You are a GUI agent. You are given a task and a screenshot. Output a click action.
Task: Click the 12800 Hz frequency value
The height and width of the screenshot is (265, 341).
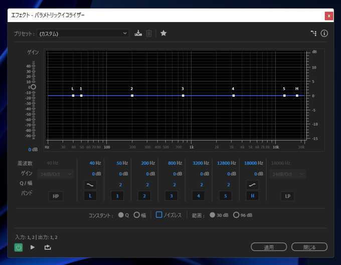pyautogui.click(x=226, y=163)
